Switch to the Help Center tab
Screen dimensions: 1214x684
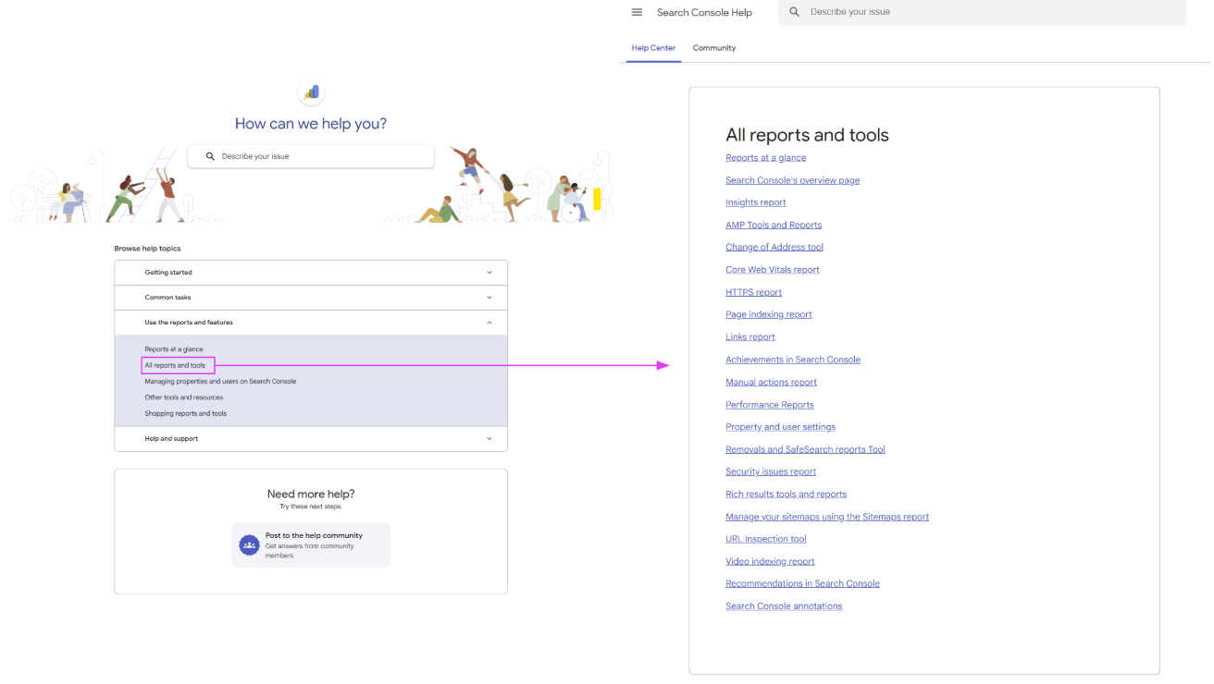coord(653,48)
